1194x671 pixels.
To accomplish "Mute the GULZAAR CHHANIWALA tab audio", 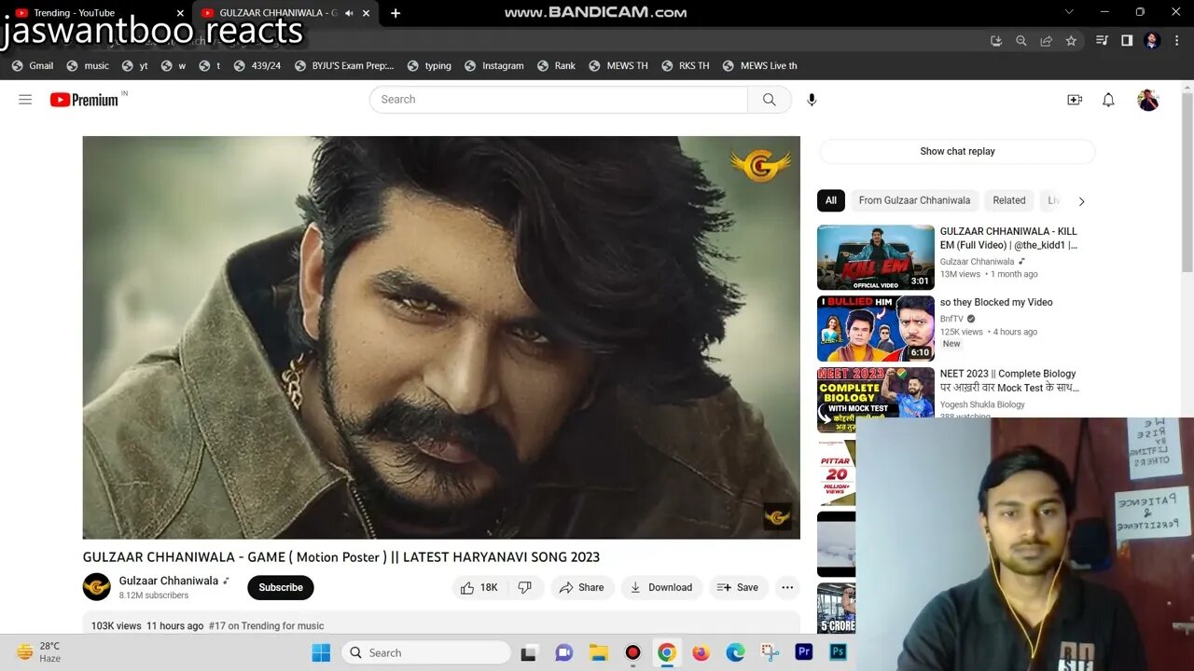I will tap(349, 13).
